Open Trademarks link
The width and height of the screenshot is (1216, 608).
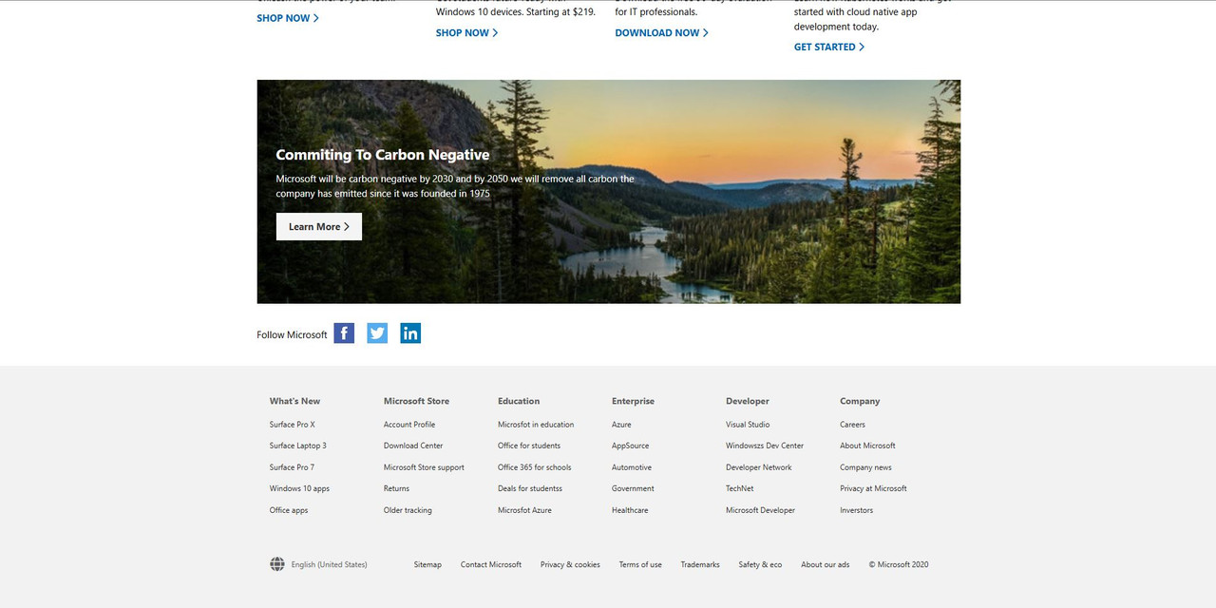pyautogui.click(x=700, y=564)
